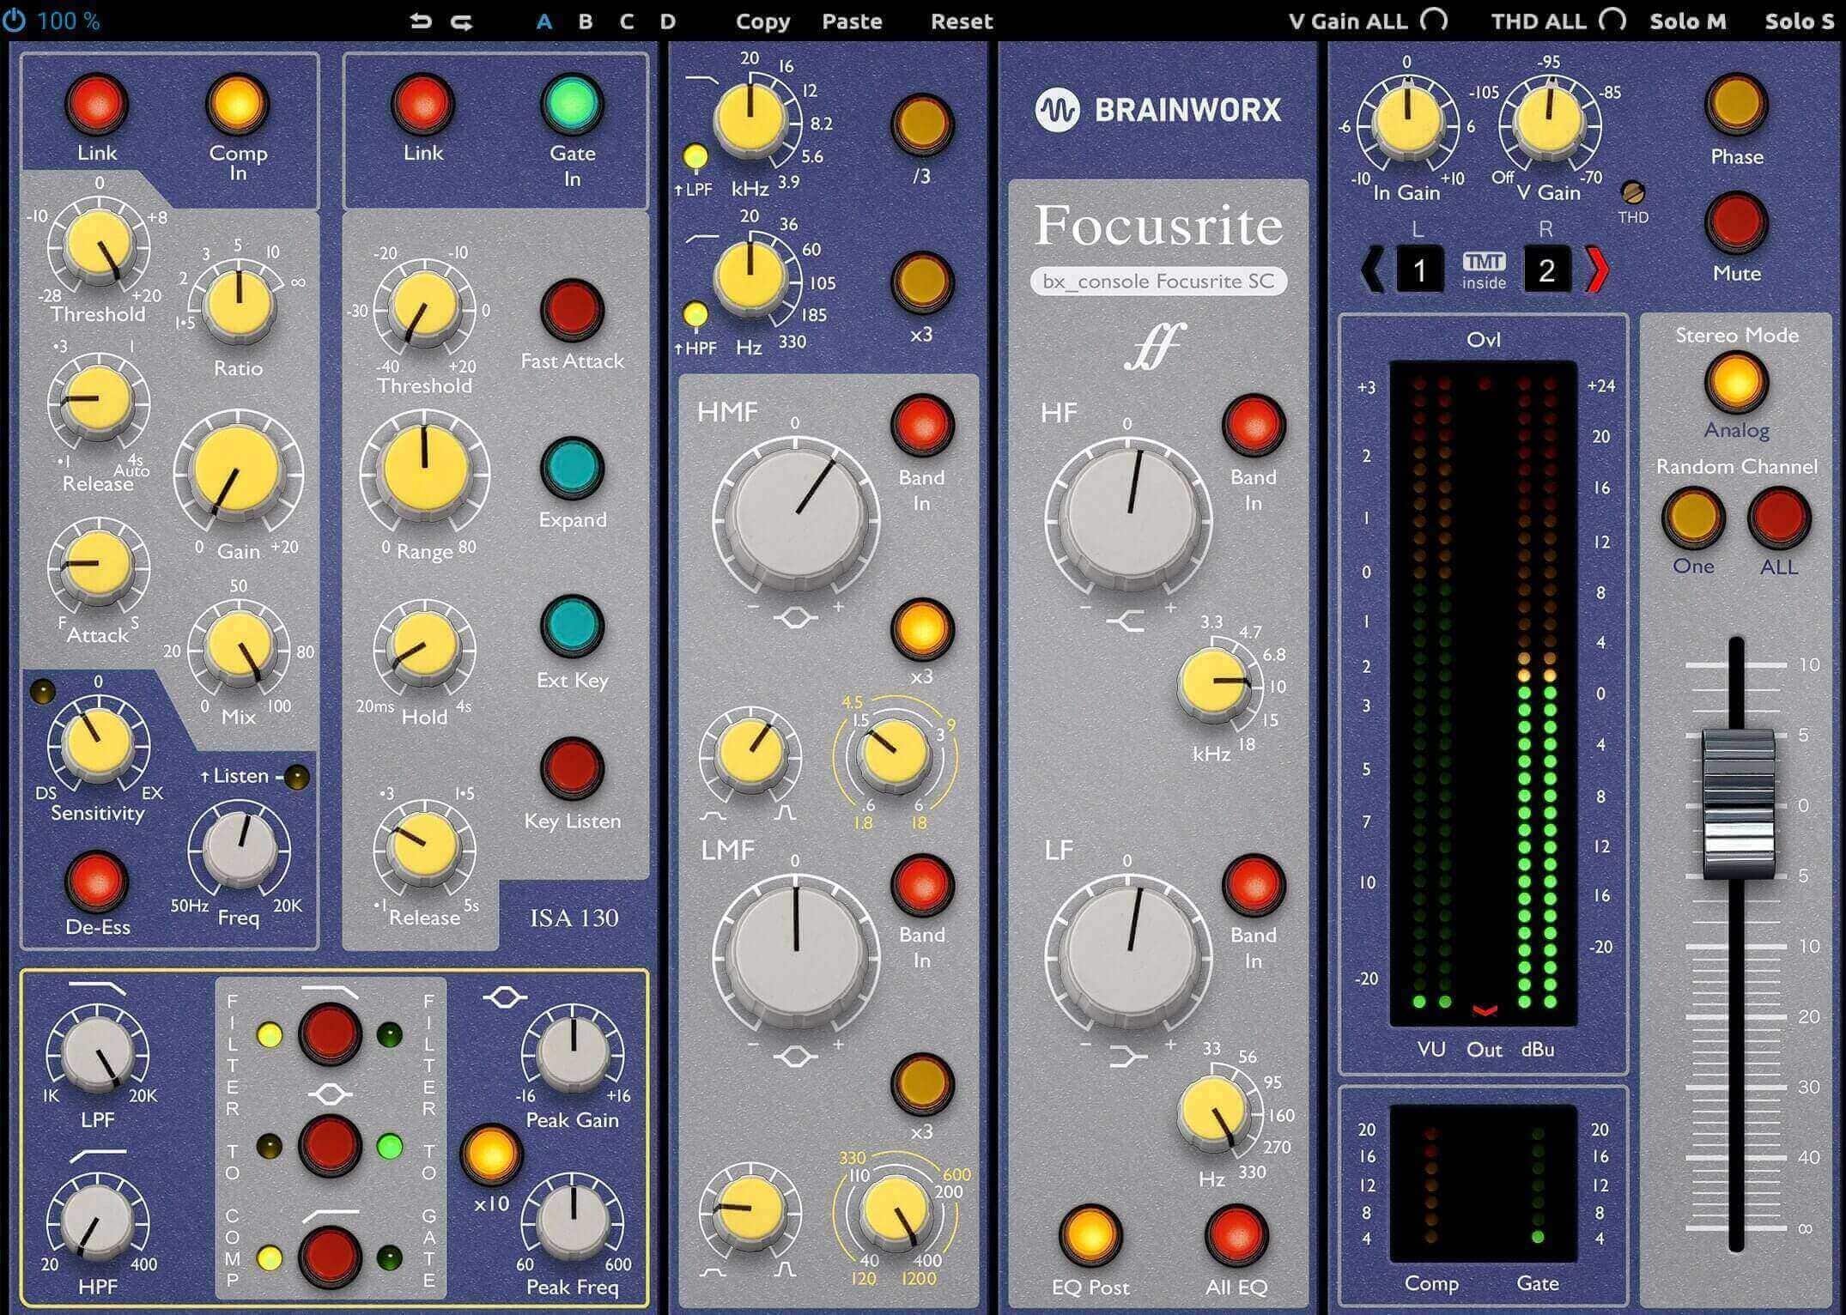
Task: Select preset slot C
Action: tap(627, 21)
